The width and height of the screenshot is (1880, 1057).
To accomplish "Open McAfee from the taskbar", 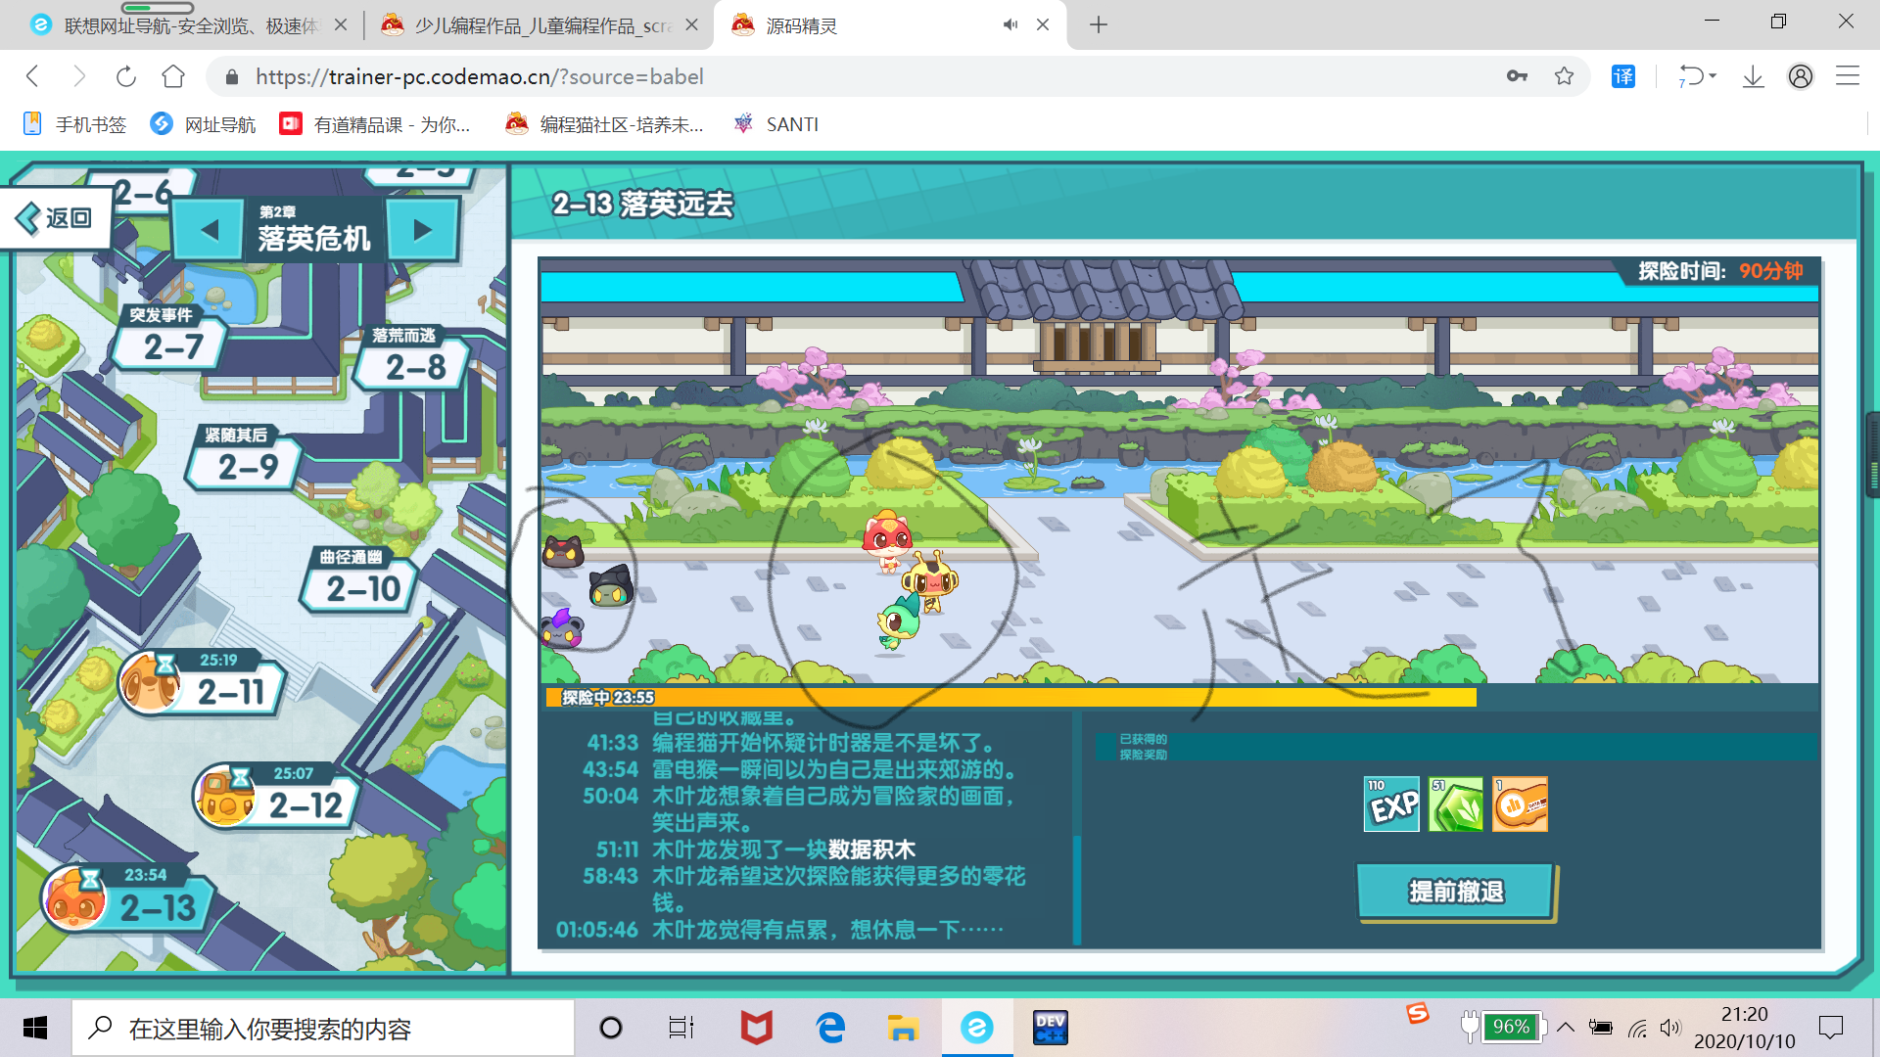I will 756,1028.
